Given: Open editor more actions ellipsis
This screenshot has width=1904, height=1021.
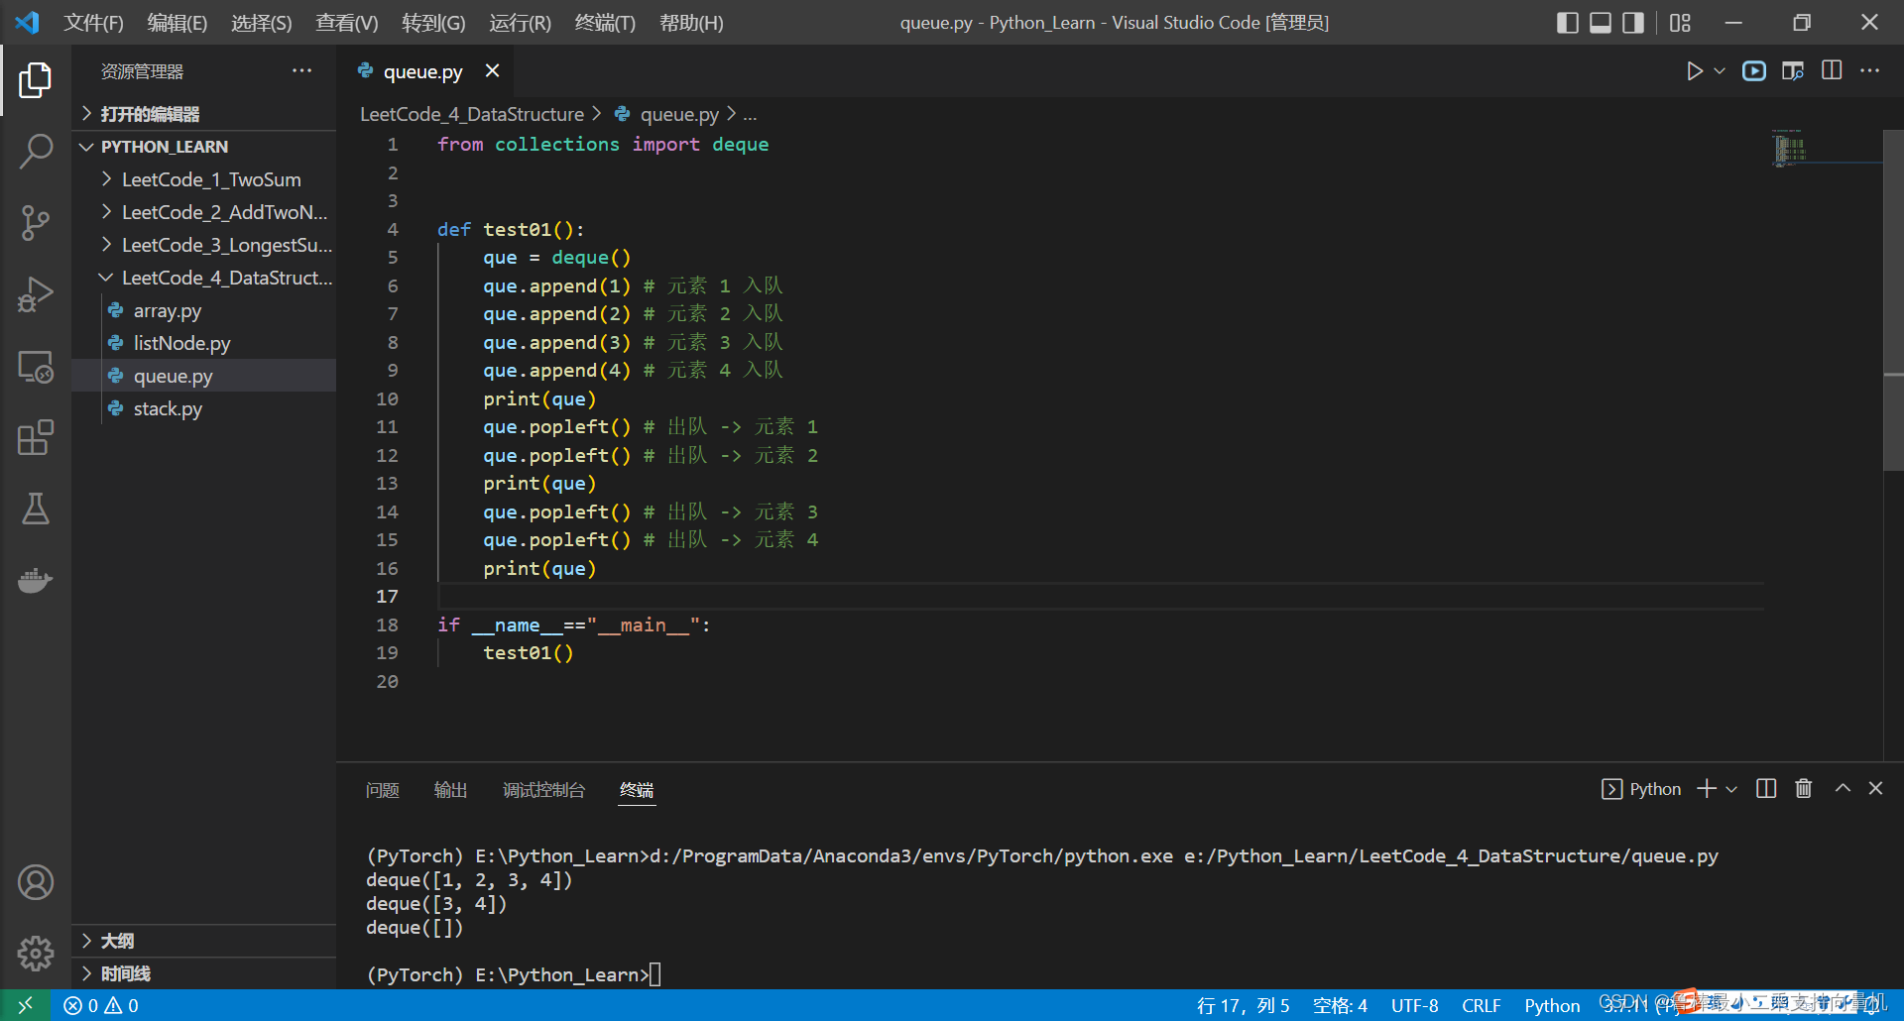Looking at the screenshot, I should [x=1869, y=71].
